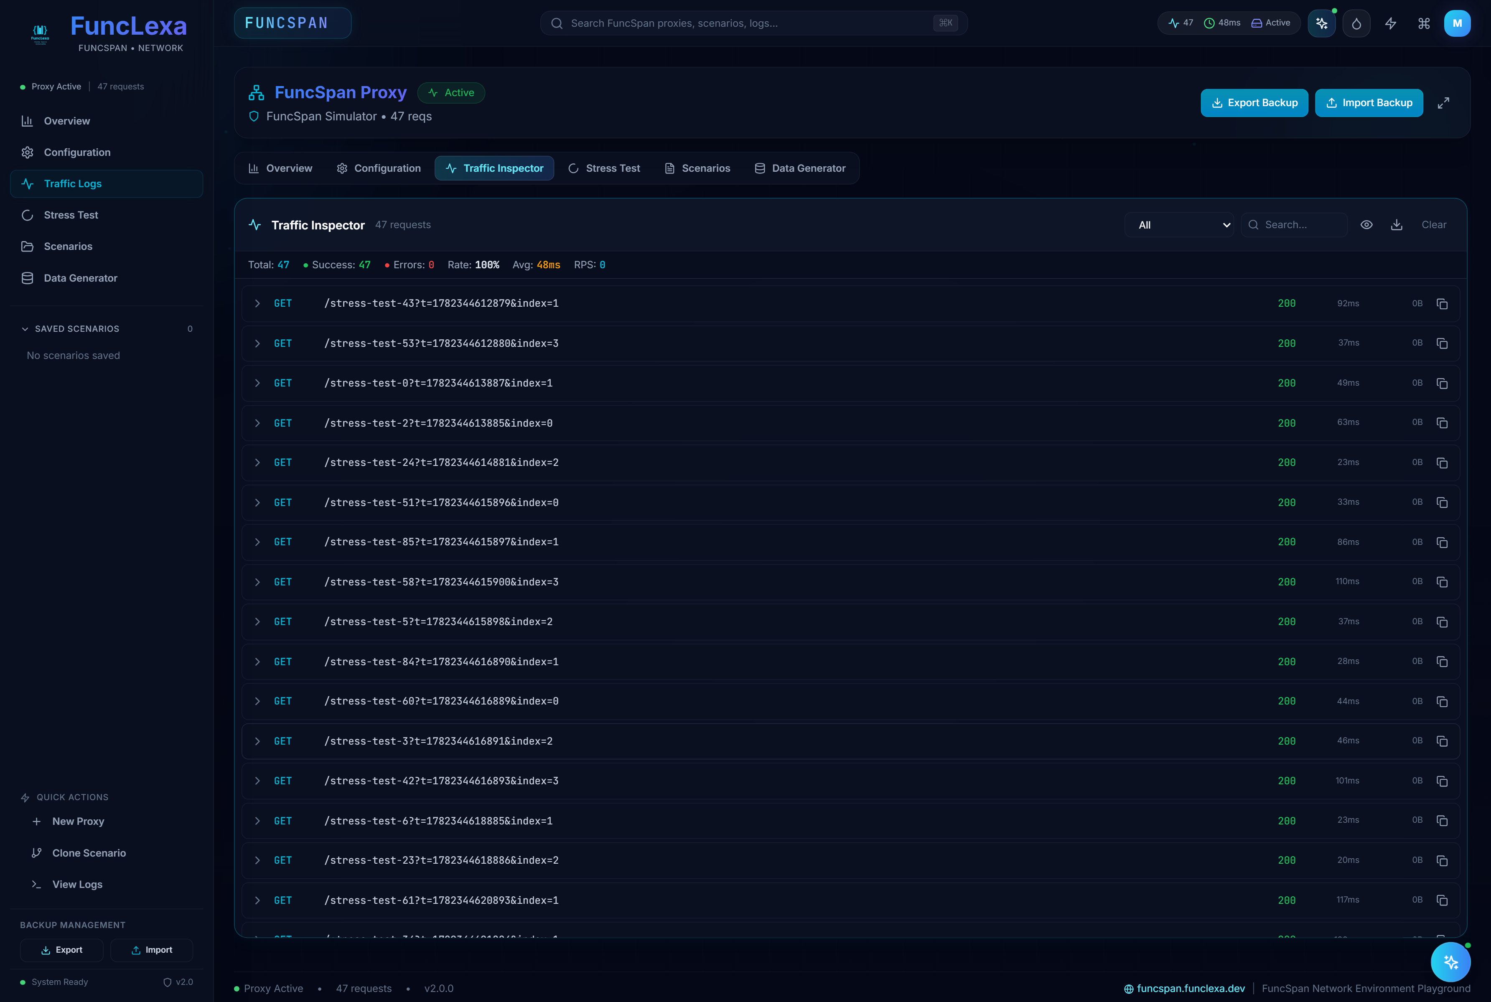This screenshot has height=1002, width=1491.
Task: Toggle the eye visibility icon in Traffic Inspector
Action: [1366, 225]
